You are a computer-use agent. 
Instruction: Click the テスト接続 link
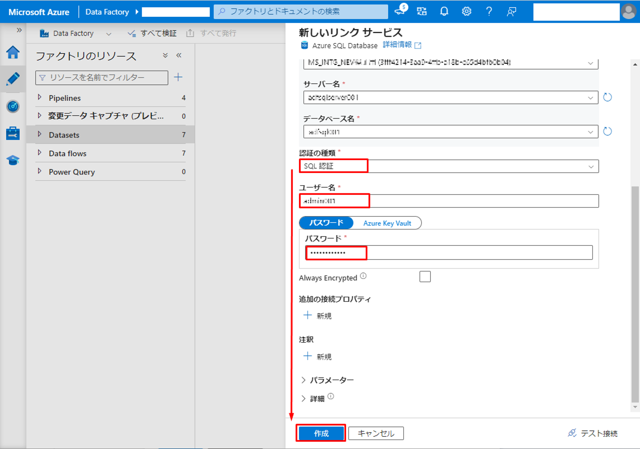coord(593,433)
